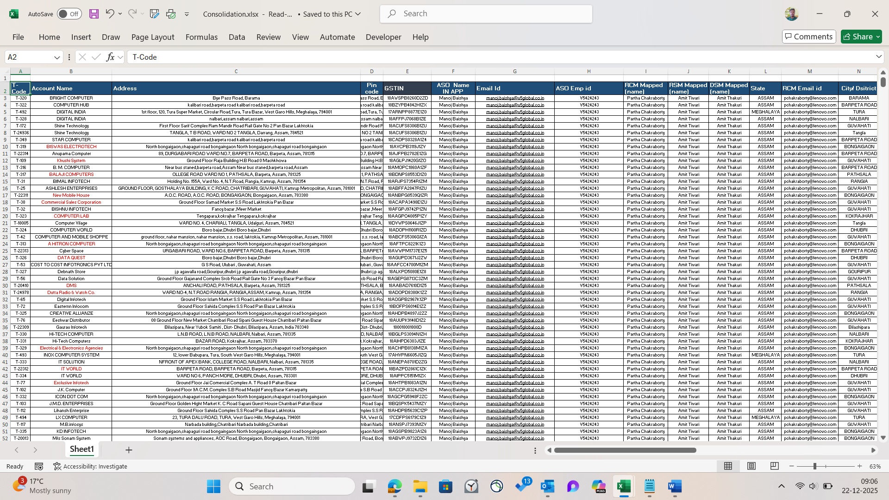Click the Undo arrow icon

pyautogui.click(x=110, y=14)
